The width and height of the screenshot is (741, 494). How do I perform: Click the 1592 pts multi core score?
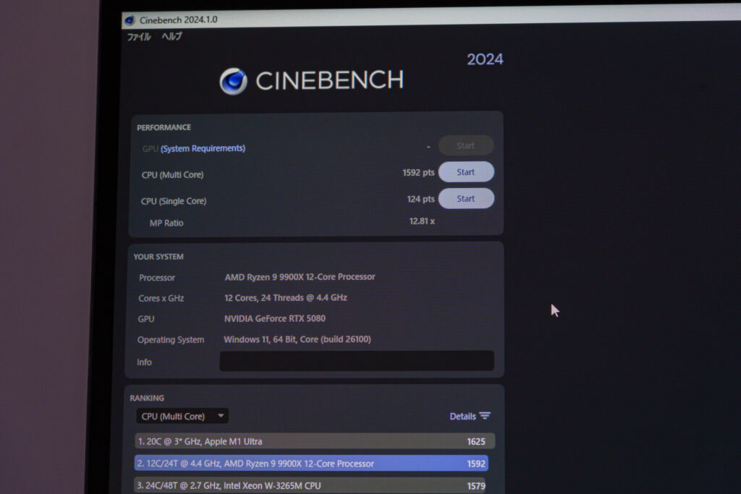click(x=418, y=172)
